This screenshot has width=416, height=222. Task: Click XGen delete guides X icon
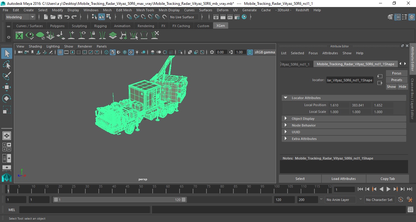(x=155, y=35)
